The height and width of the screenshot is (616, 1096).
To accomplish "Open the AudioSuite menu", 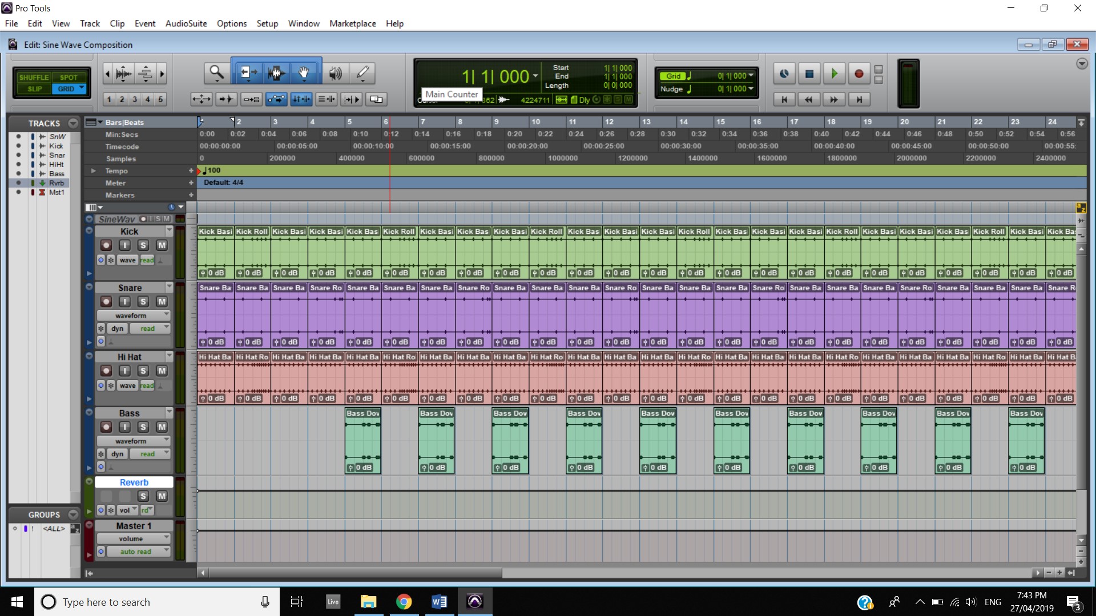I will [186, 23].
